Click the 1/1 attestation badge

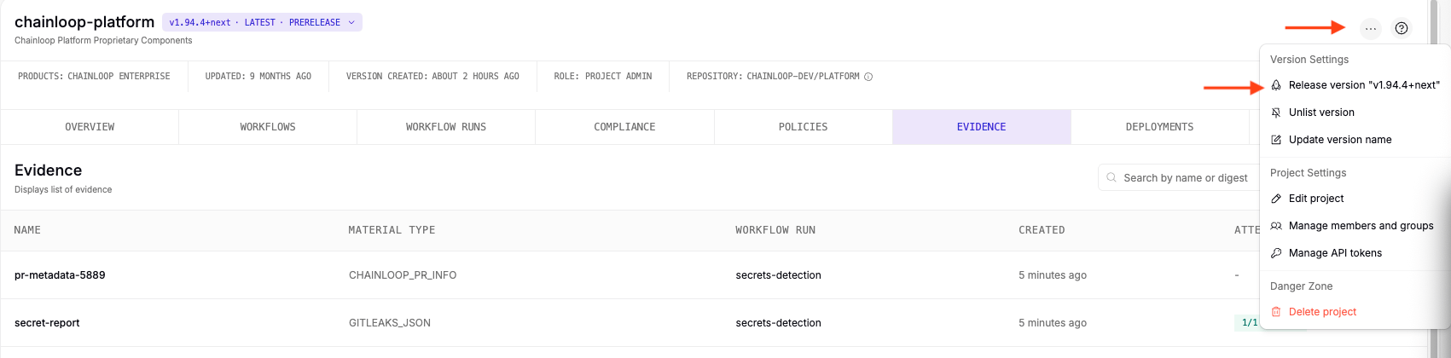click(x=1247, y=323)
